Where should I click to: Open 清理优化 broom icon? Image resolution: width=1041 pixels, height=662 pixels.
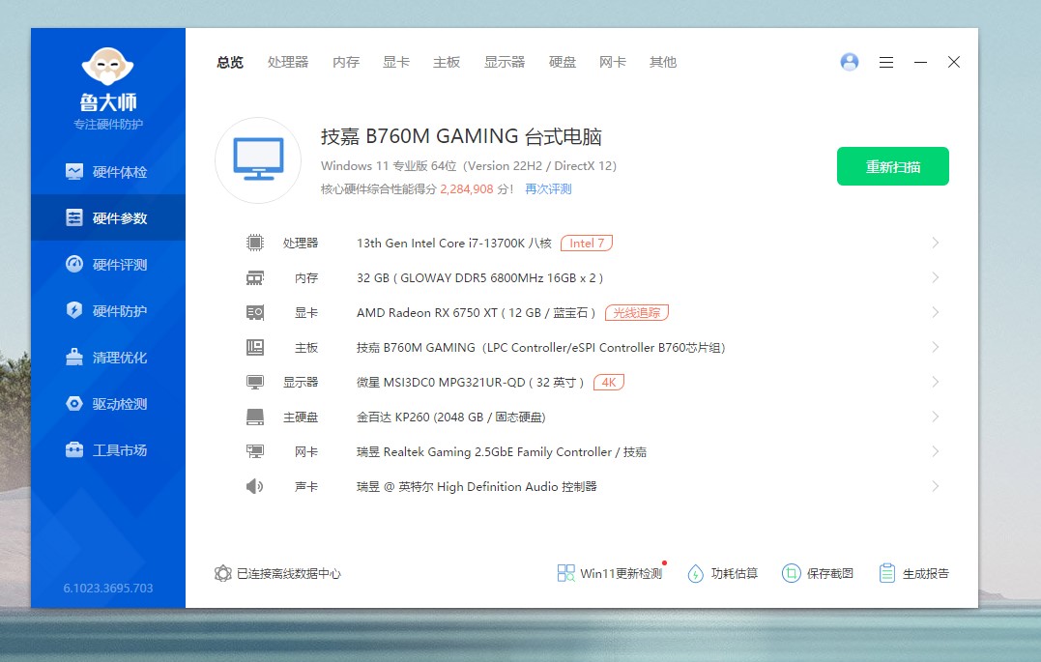pyautogui.click(x=74, y=358)
